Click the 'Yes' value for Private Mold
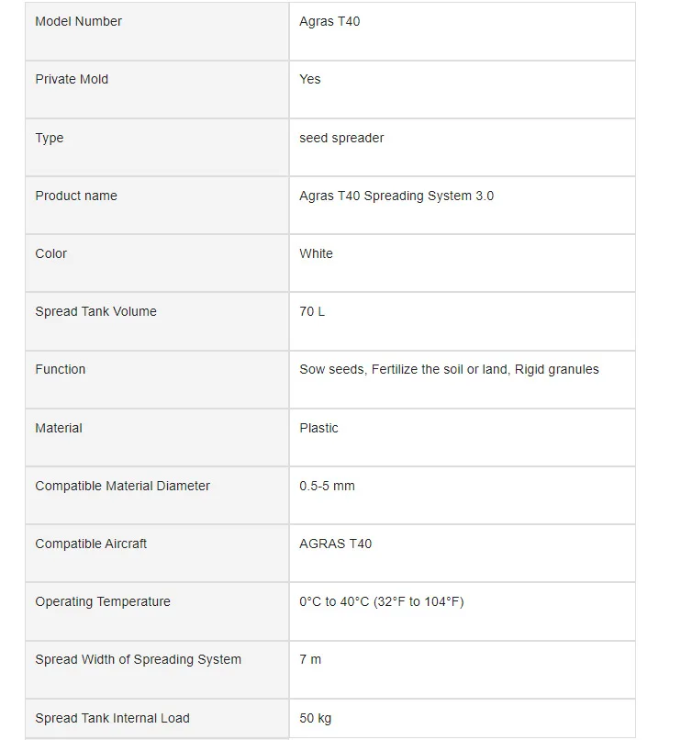 310,79
